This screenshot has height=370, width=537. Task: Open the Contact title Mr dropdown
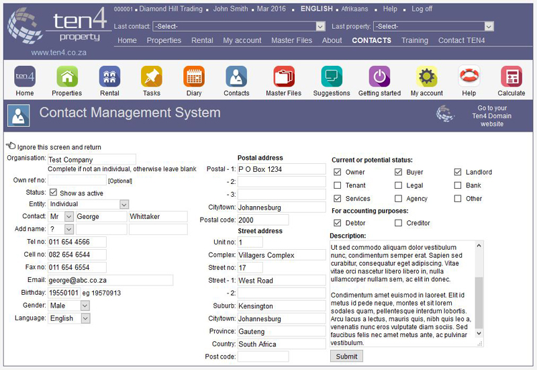(61, 216)
